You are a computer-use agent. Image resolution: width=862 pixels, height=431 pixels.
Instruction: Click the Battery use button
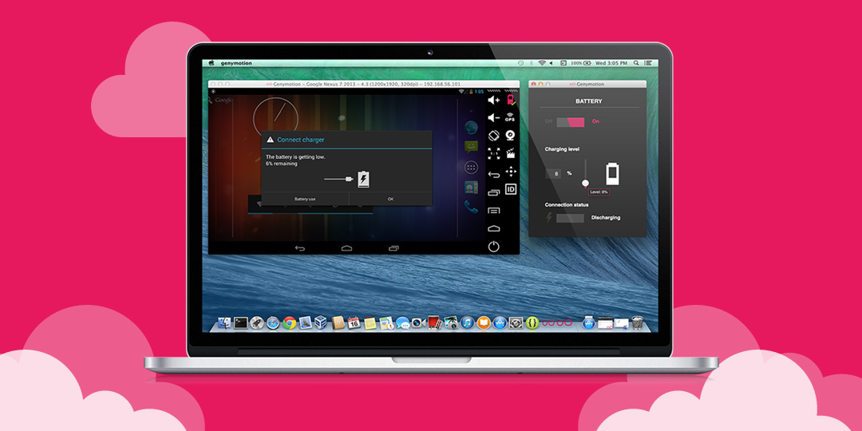(305, 199)
